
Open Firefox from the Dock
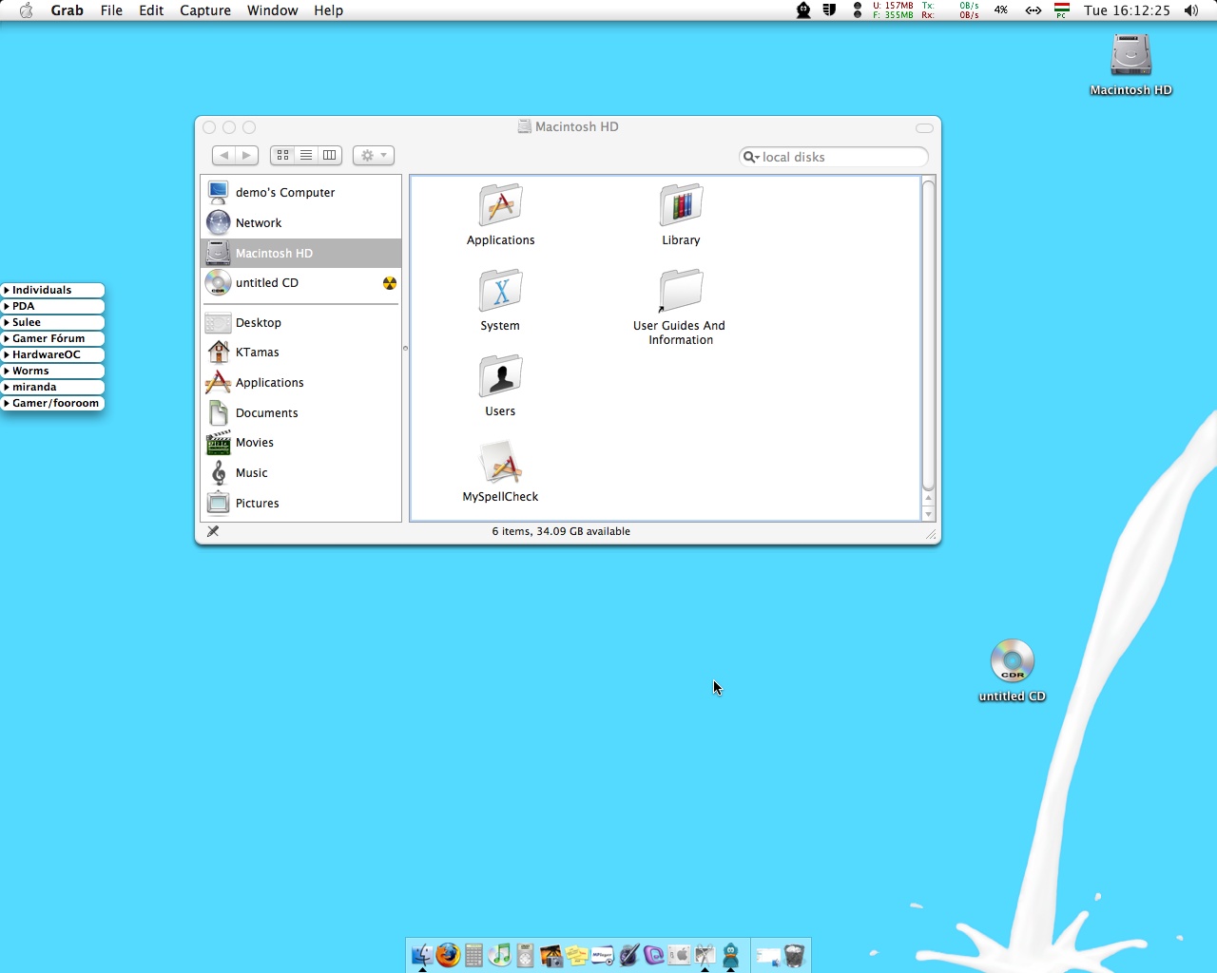click(448, 956)
